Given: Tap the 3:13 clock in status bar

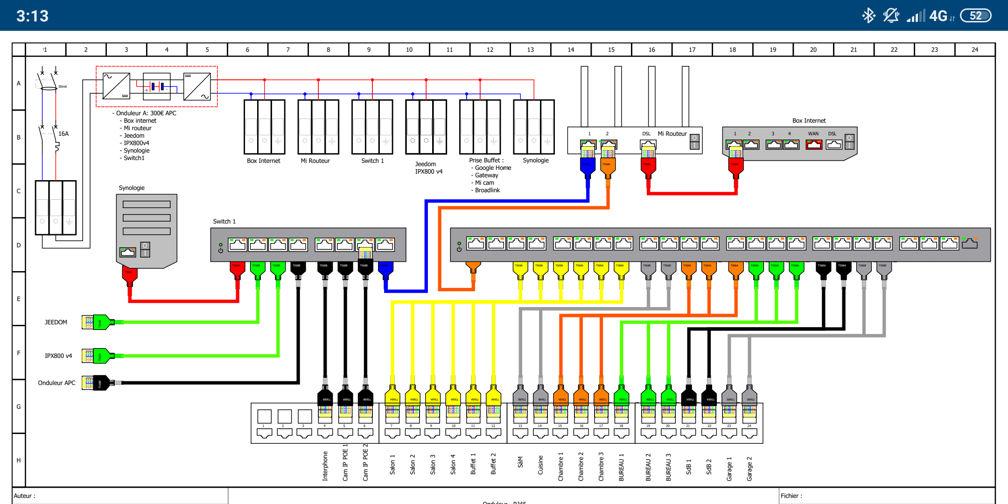Looking at the screenshot, I should pos(32,16).
